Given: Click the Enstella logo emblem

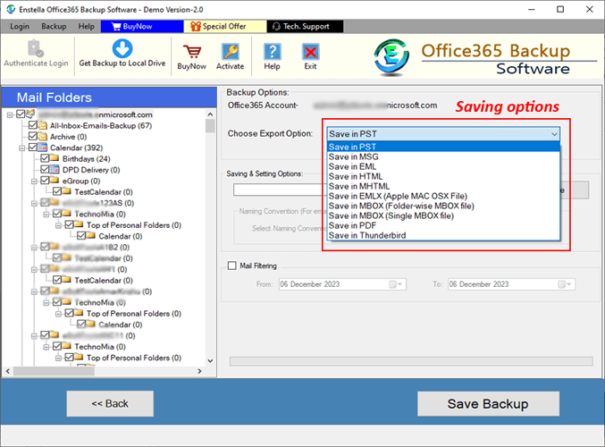Looking at the screenshot, I should point(391,57).
